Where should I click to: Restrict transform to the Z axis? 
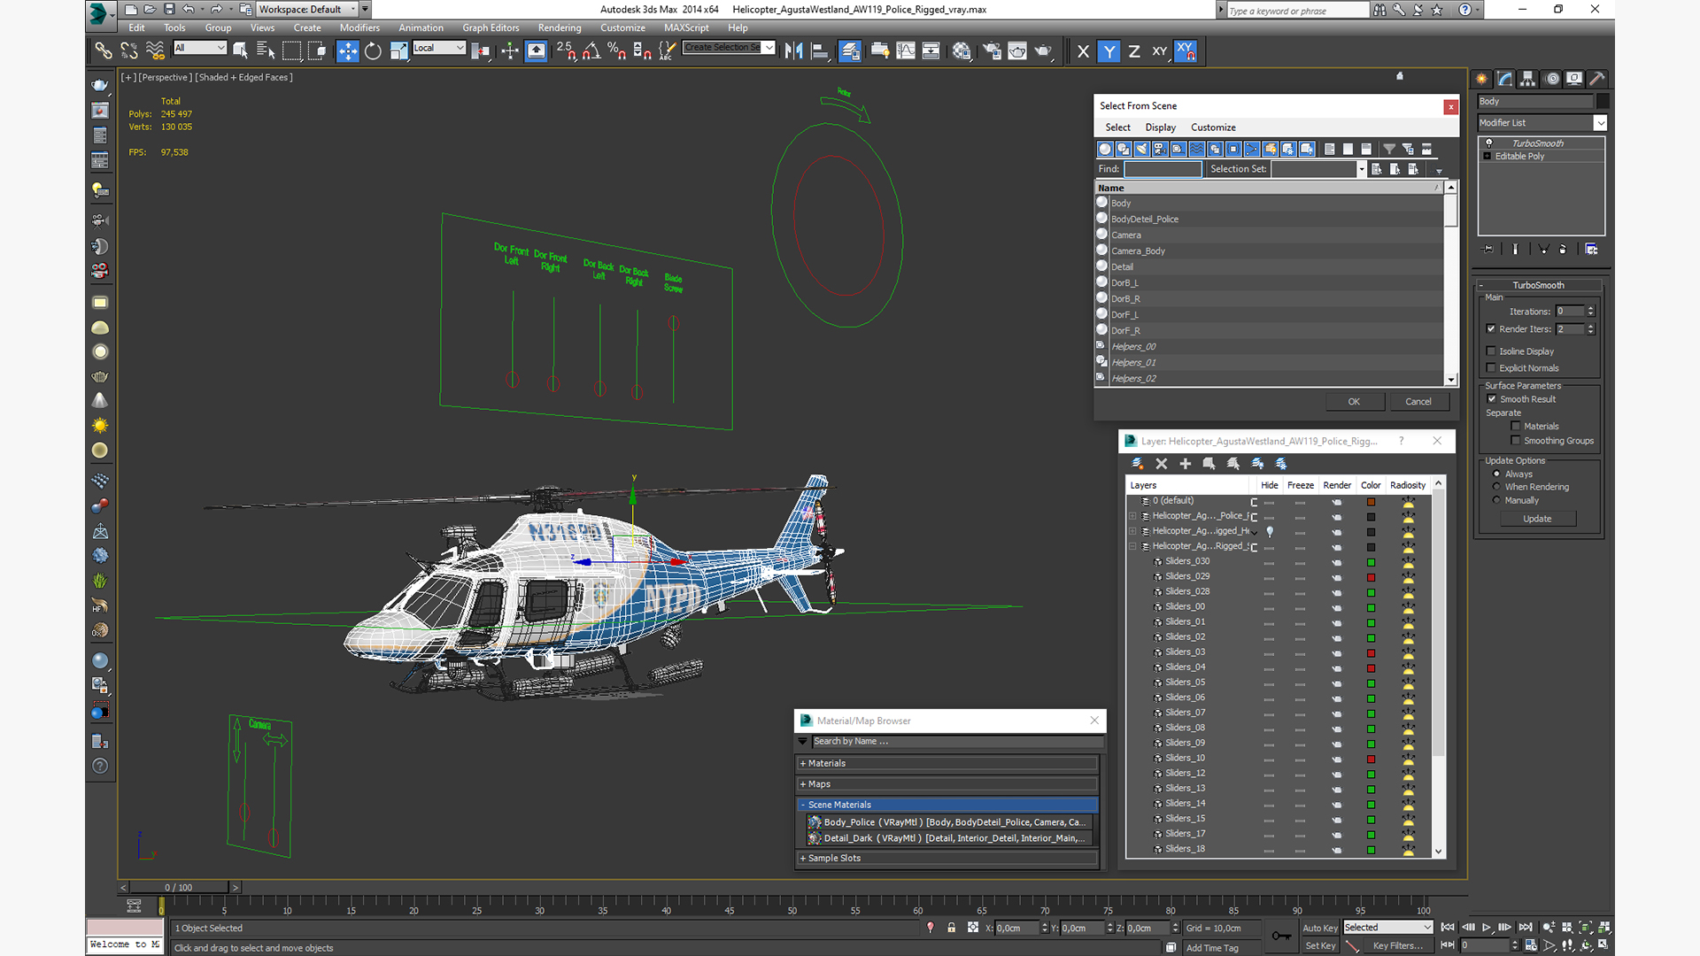pyautogui.click(x=1134, y=51)
